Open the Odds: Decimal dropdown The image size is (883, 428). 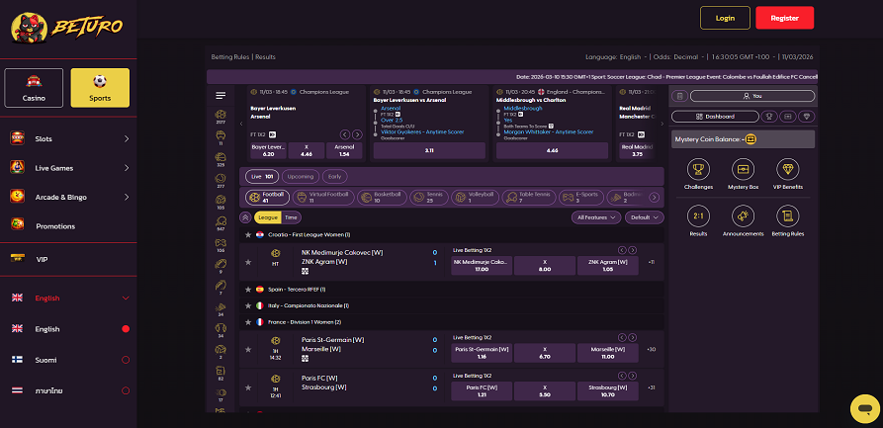pyautogui.click(x=680, y=57)
